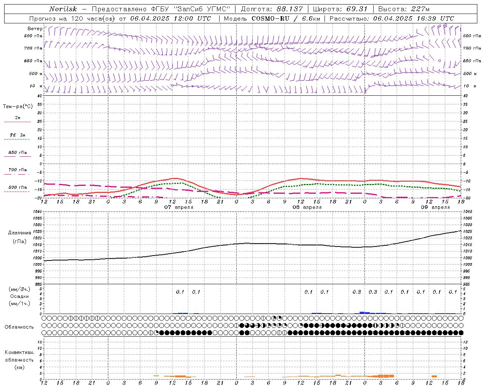This screenshot has height=386, width=483.
Task: Click the "Ветер" wind panel label
Action: tap(35, 29)
